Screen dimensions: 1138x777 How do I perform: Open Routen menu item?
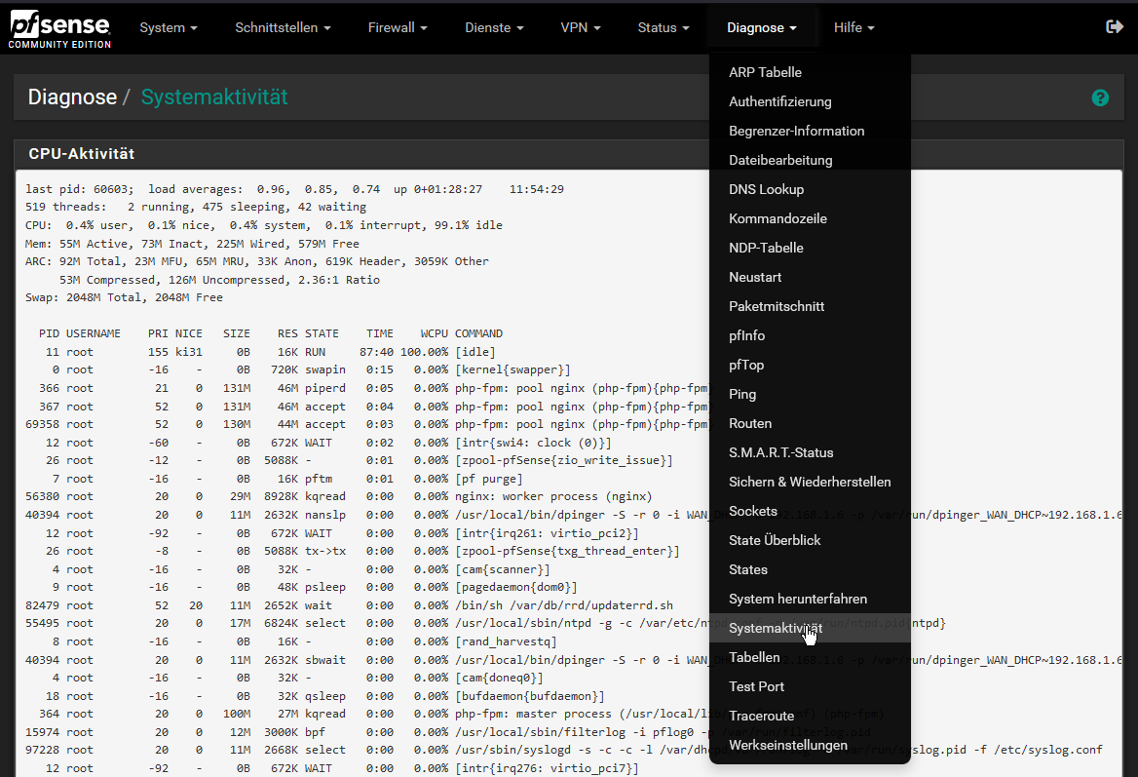[810, 423]
